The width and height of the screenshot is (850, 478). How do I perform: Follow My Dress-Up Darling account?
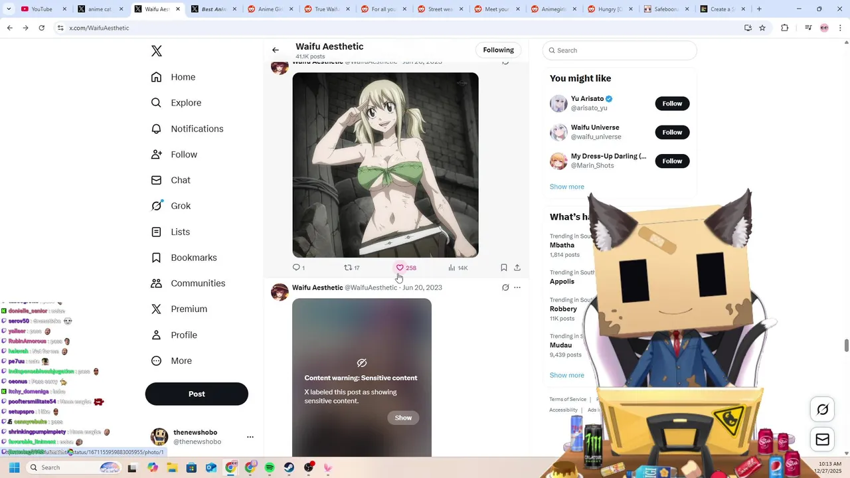pos(672,161)
